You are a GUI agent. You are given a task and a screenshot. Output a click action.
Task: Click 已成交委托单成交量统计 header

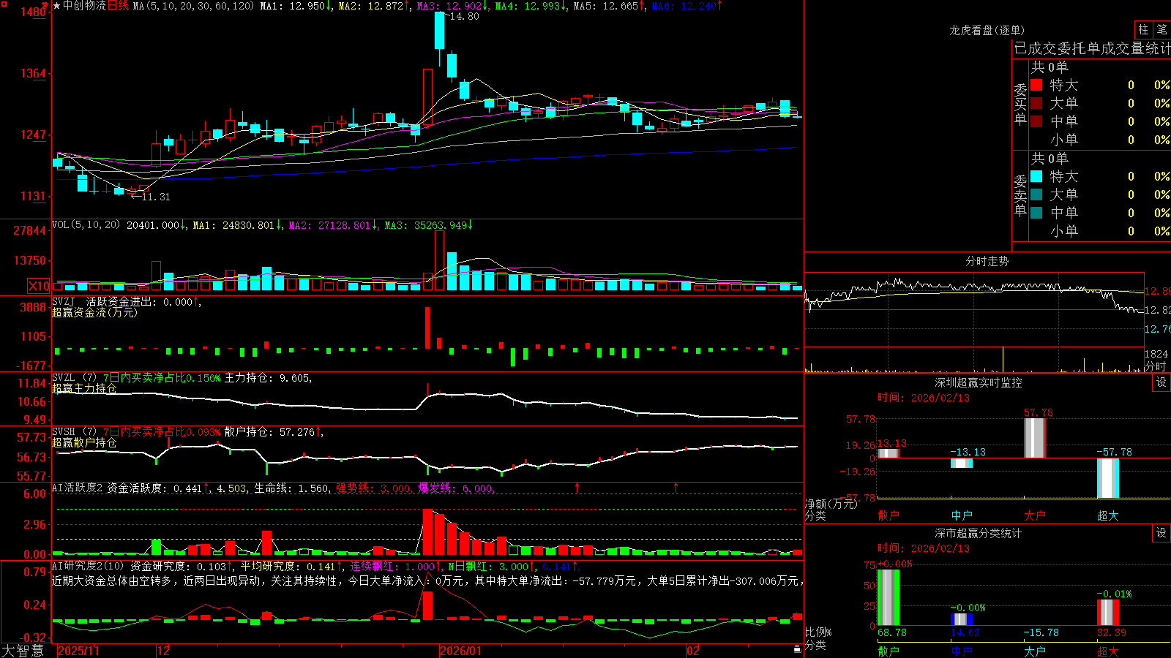[x=1092, y=48]
